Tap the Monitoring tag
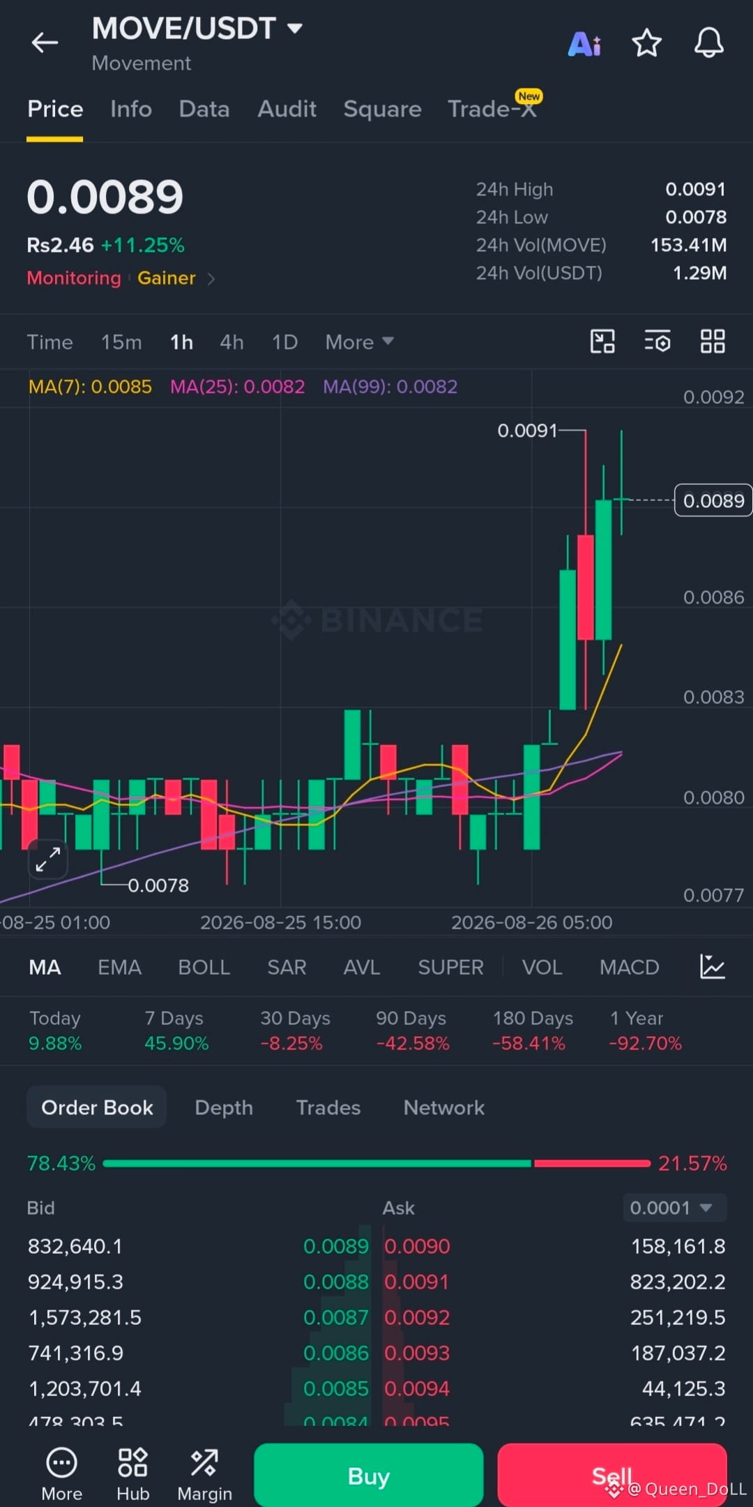 (74, 278)
